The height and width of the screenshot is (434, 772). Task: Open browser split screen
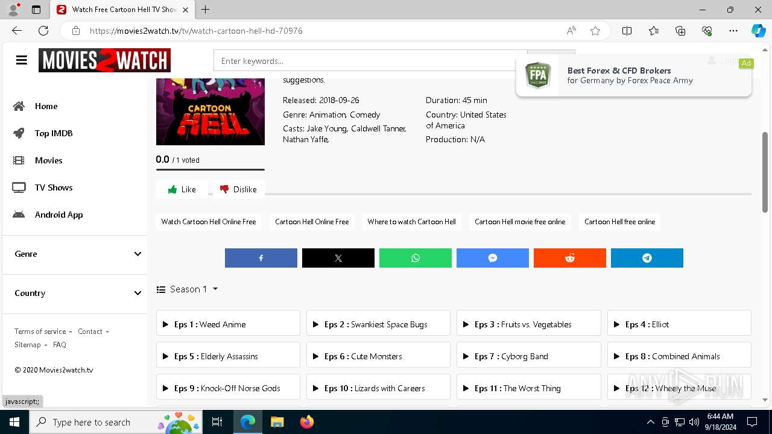pyautogui.click(x=627, y=31)
